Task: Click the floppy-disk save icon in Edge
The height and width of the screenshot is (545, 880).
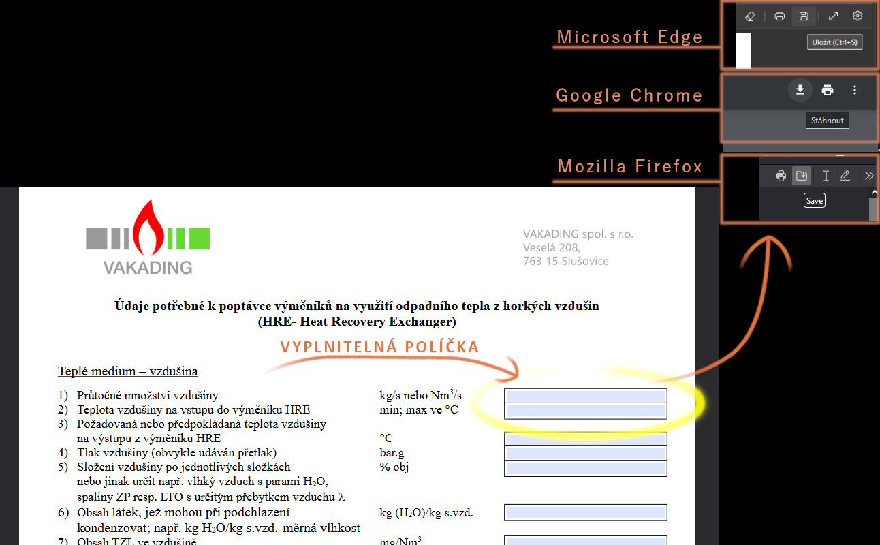Action: [804, 16]
